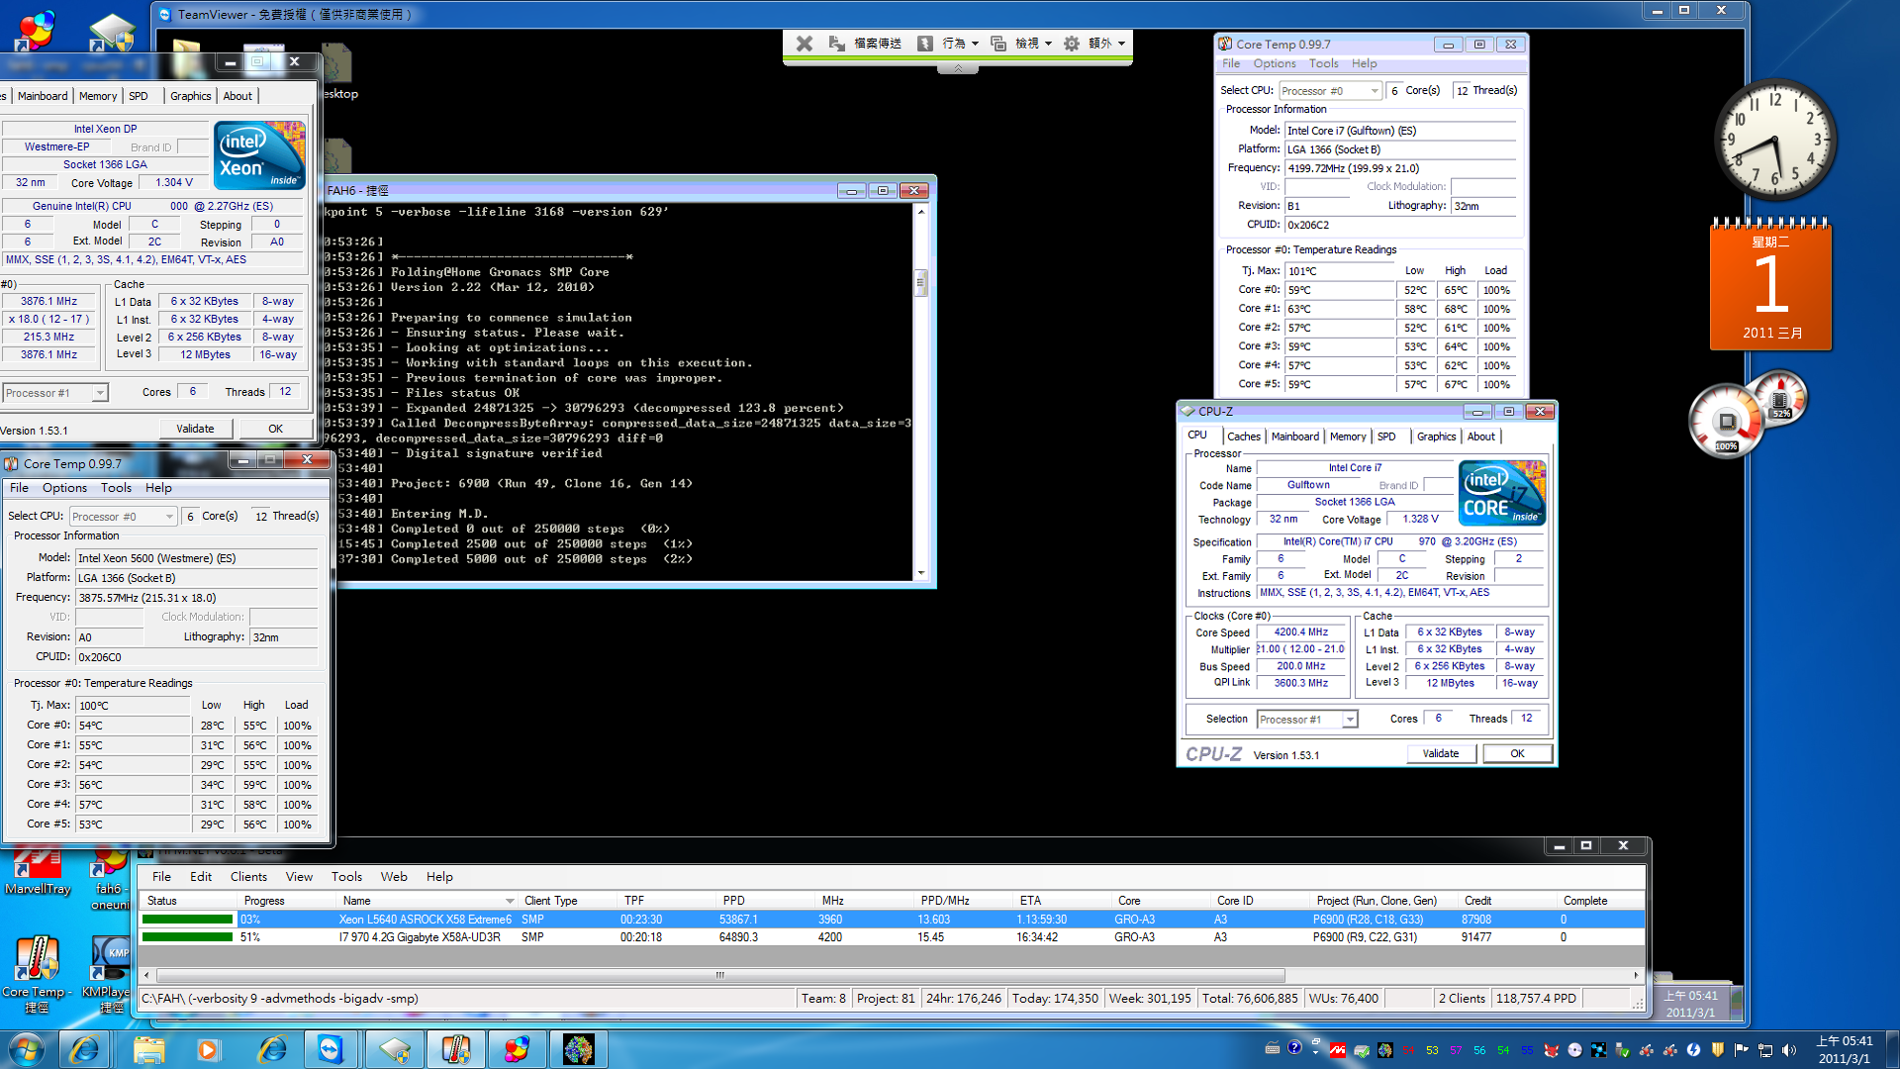
Task: Click the Model field in right Core Temp
Action: 1400,131
